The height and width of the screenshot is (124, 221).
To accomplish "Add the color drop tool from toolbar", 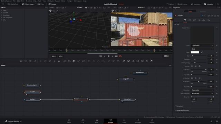I will click(59, 61).
